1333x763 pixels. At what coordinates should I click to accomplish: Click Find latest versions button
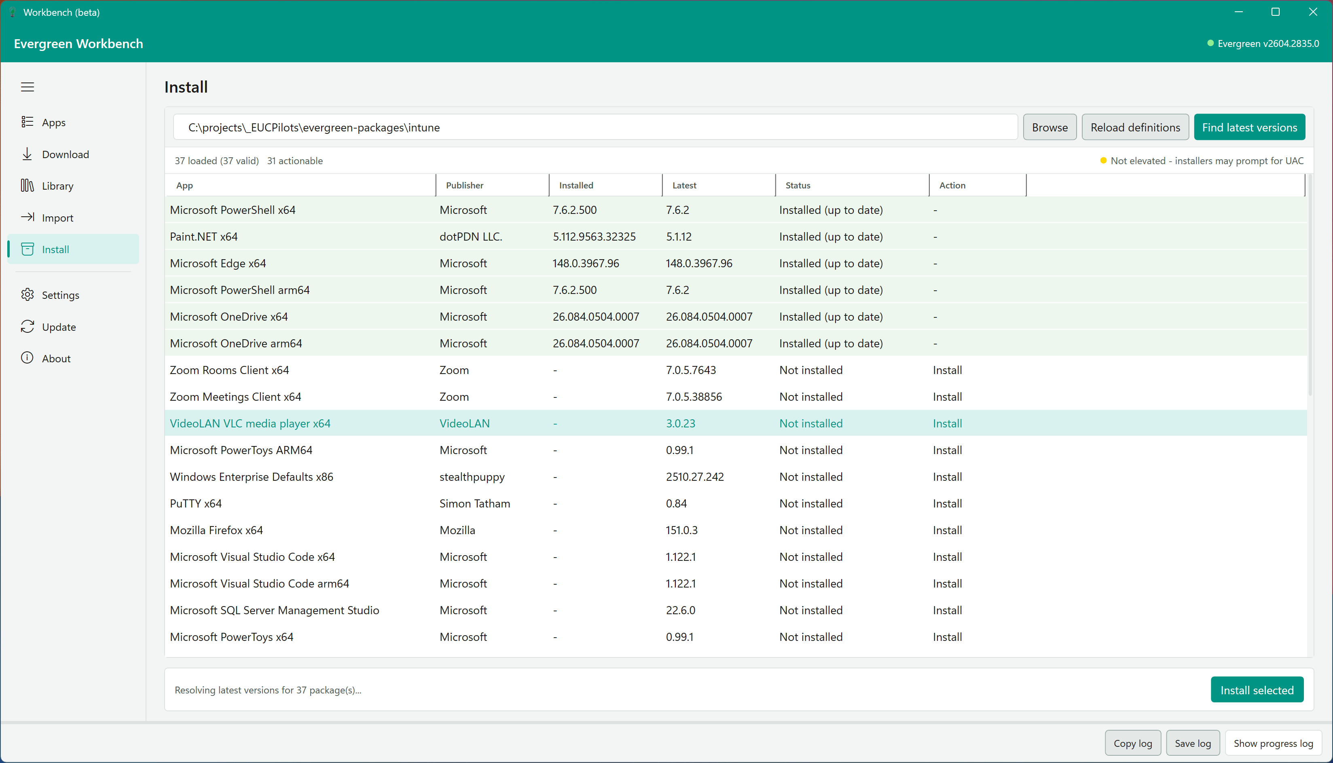click(x=1249, y=127)
